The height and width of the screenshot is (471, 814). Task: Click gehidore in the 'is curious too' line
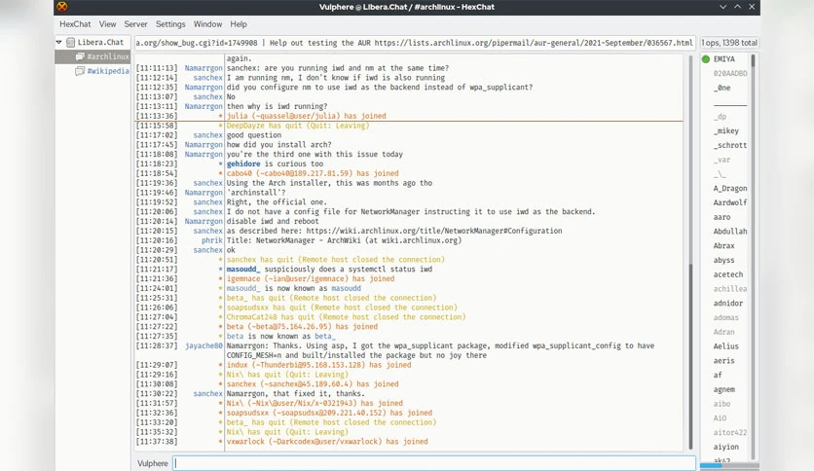243,163
